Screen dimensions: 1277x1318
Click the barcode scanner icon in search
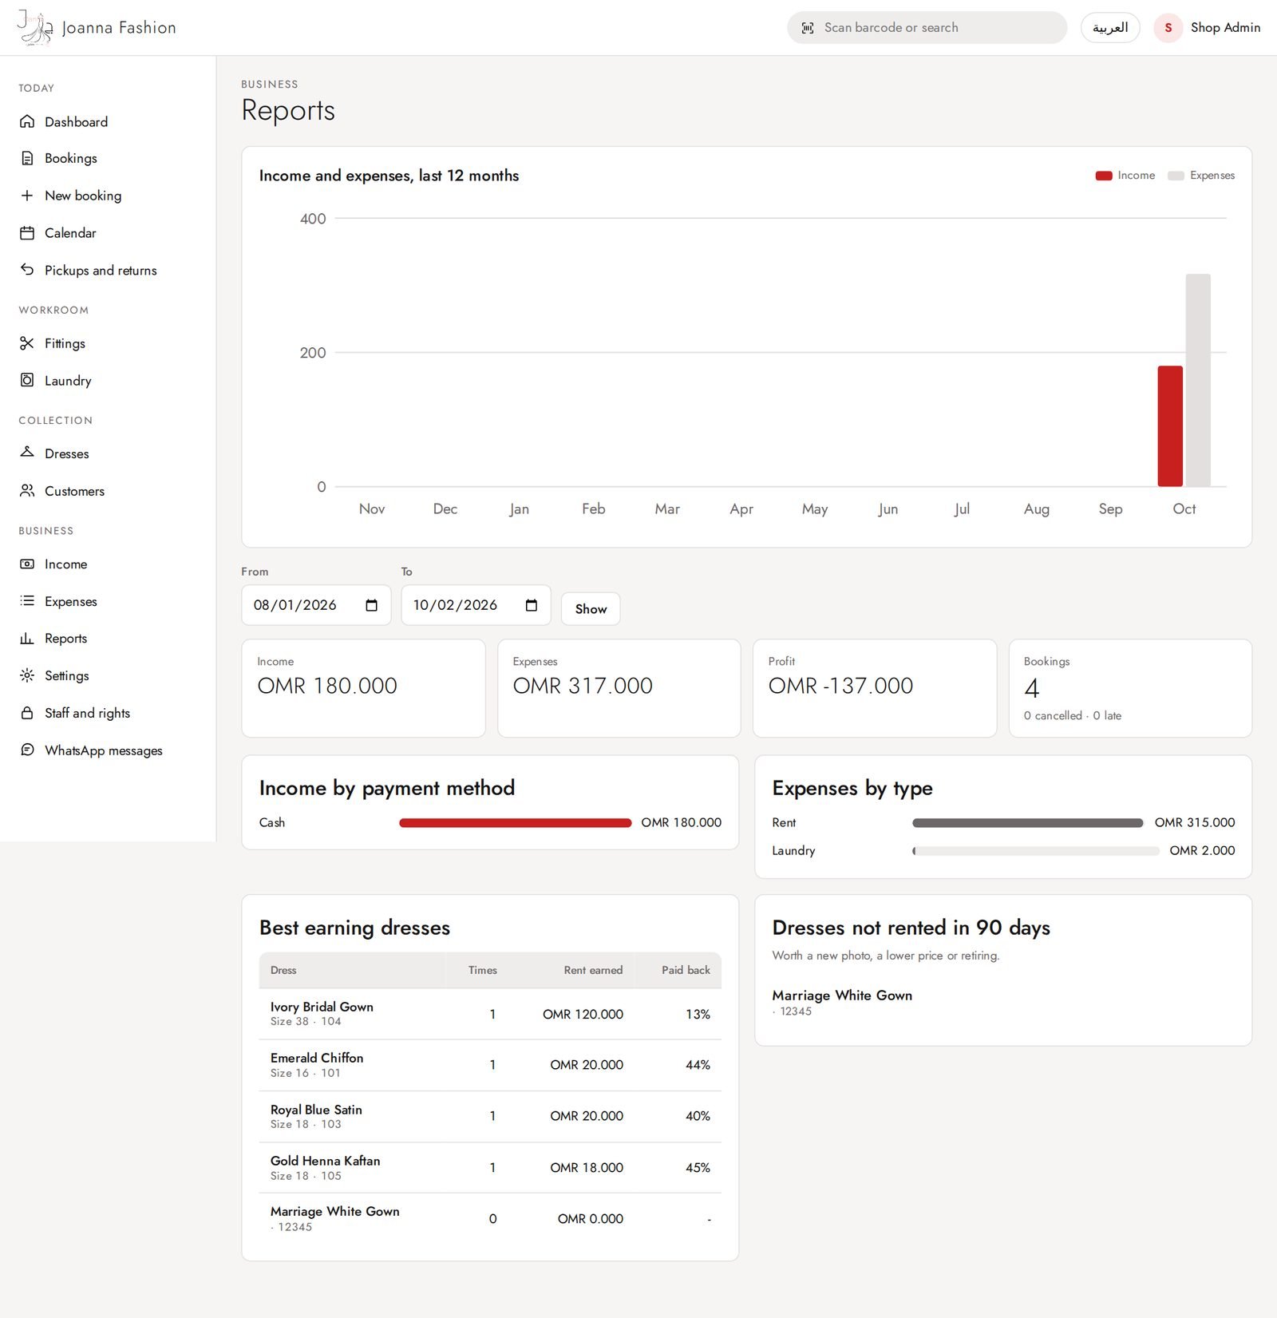pos(808,28)
